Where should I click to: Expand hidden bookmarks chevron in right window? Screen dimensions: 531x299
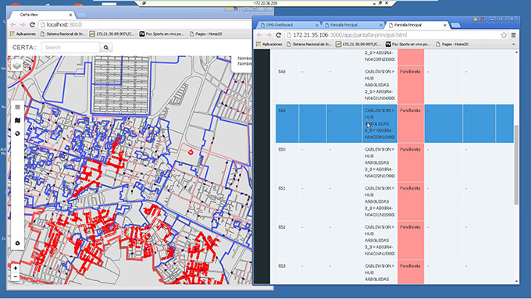(x=513, y=44)
